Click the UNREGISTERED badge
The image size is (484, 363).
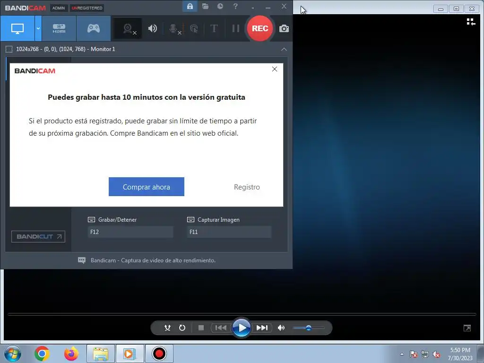coord(87,8)
